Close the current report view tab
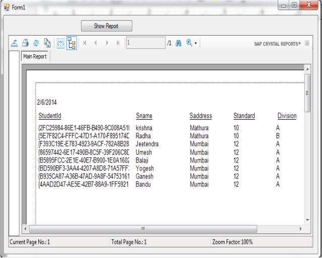 [307, 44]
